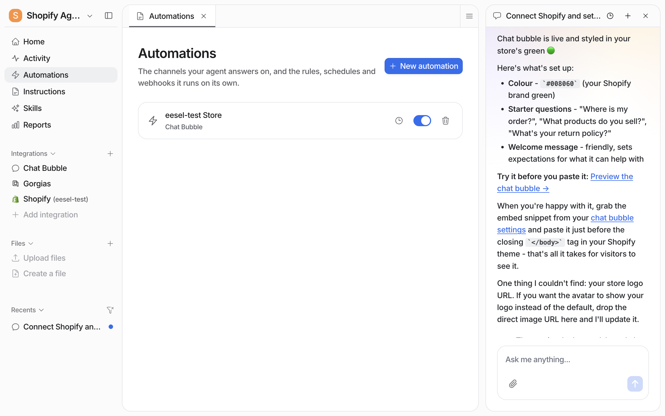Open chat history clock icon
Viewport: 665px width, 416px height.
(610, 16)
